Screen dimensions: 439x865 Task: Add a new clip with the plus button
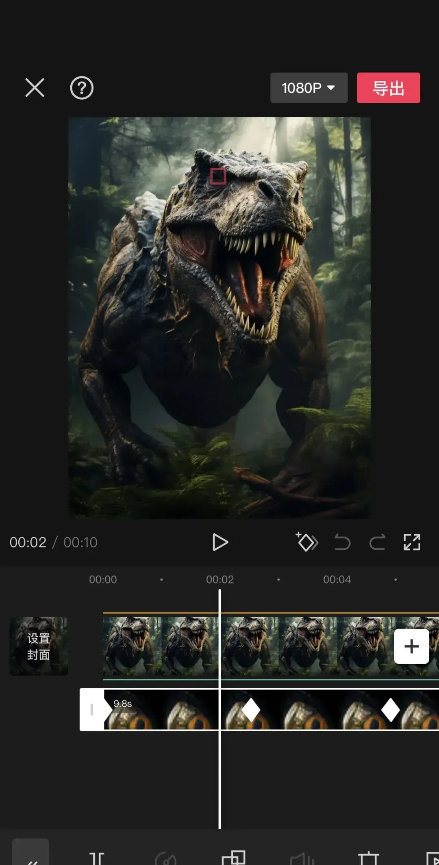tap(412, 646)
